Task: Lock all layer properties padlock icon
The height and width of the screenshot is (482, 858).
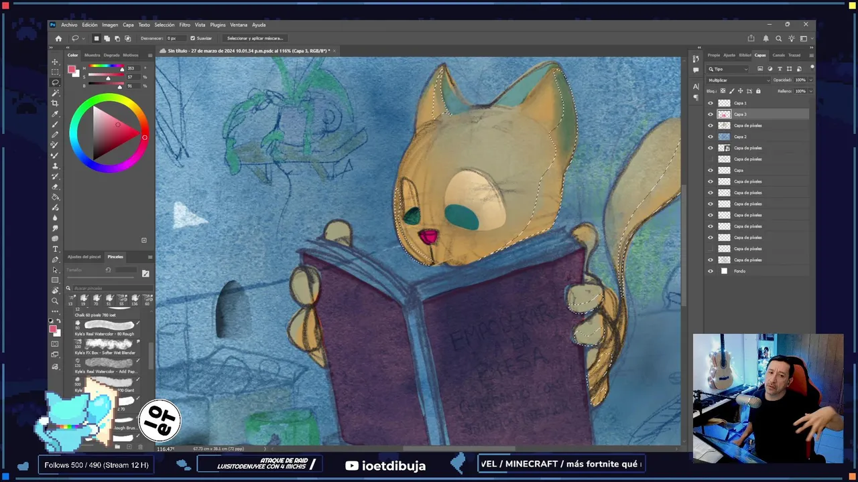Action: [x=758, y=91]
